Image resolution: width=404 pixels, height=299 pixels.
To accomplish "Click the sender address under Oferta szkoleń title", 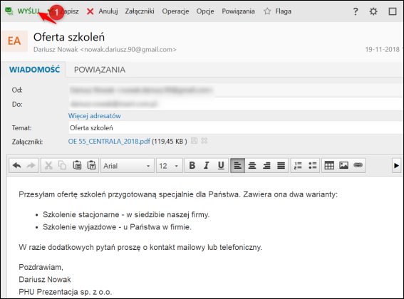I will (105, 49).
